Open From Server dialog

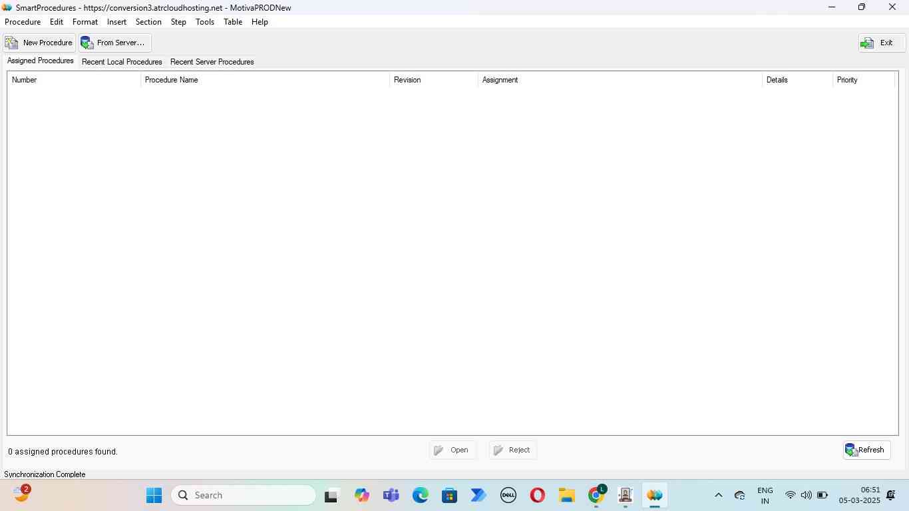[x=114, y=43]
